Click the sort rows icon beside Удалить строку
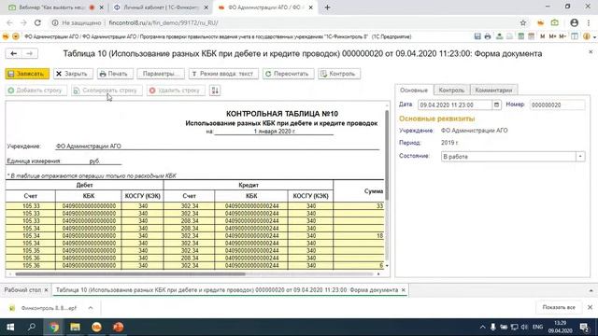 (215, 91)
